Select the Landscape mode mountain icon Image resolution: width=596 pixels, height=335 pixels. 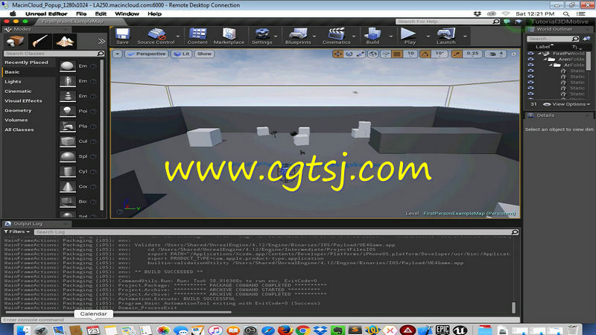click(x=65, y=41)
